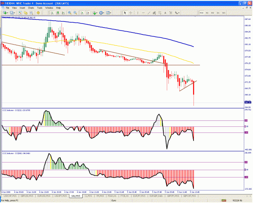Open the Navigator favorites star icon

(x=26, y=13)
